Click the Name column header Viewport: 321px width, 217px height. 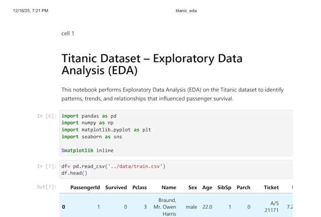click(x=169, y=188)
